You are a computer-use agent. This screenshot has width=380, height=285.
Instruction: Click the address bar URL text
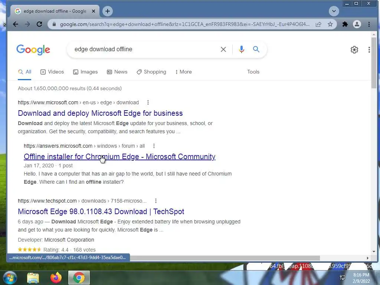coord(185,24)
